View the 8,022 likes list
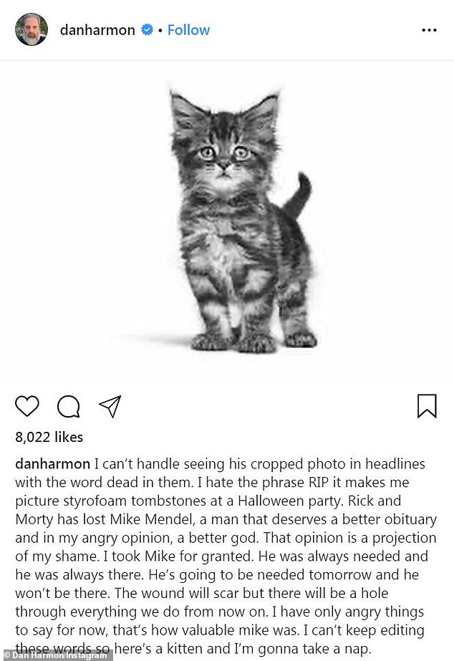This screenshot has width=454, height=661. click(x=49, y=437)
